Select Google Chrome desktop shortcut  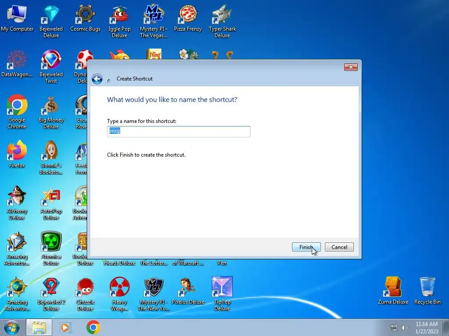[17, 112]
